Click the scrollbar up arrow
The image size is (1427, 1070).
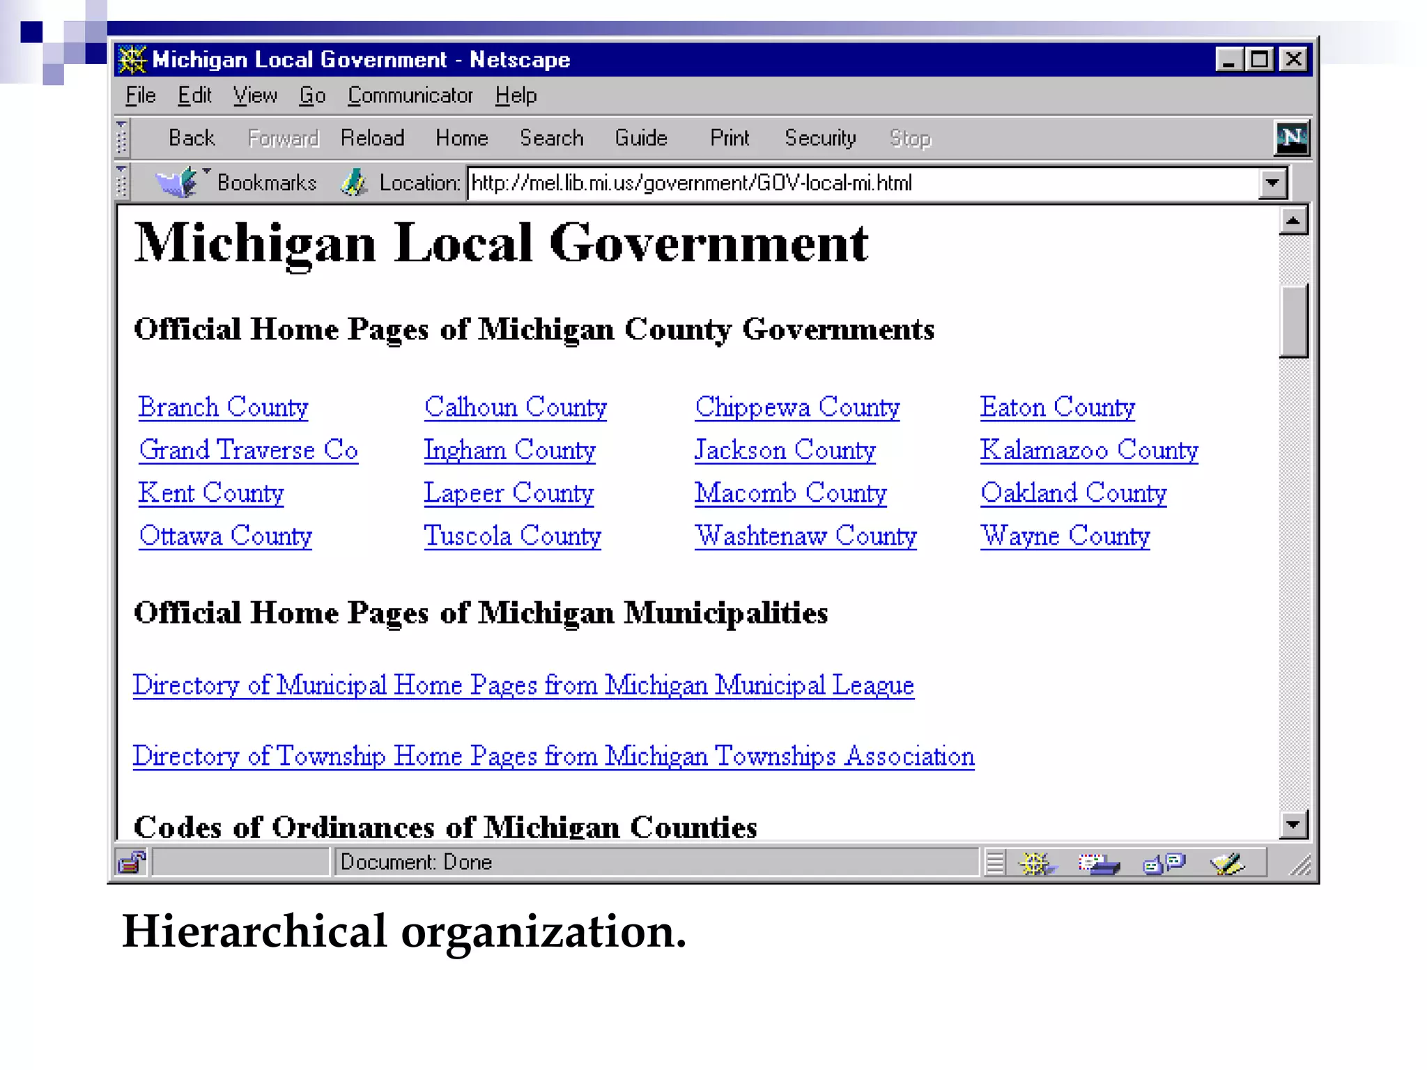[1293, 222]
